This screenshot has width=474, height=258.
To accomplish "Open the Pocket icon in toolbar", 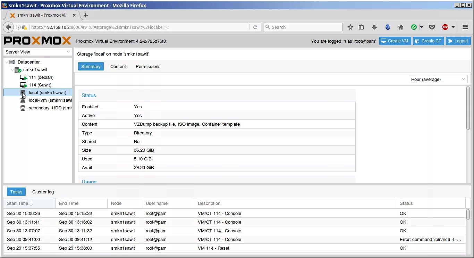I will tap(432, 27).
